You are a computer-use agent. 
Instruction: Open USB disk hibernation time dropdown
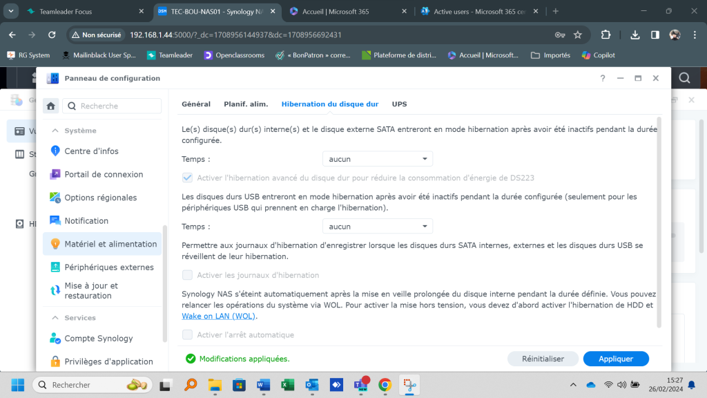tap(377, 227)
